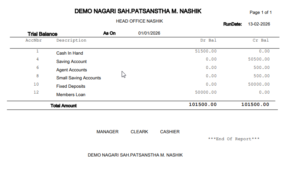Click the 51500.00 debit balance value
The height and width of the screenshot is (194, 286).
[x=206, y=51]
